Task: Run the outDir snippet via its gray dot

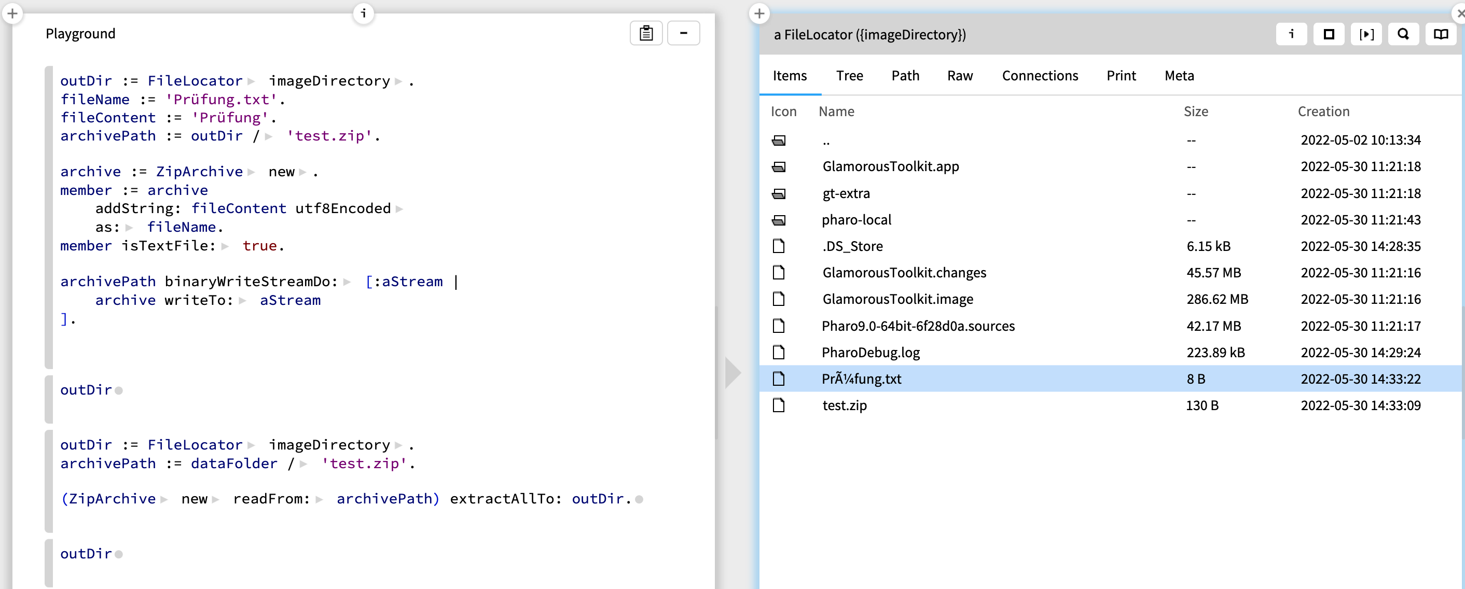Action: point(119,390)
